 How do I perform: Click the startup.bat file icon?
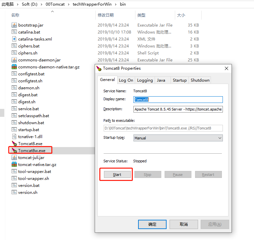[14, 129]
